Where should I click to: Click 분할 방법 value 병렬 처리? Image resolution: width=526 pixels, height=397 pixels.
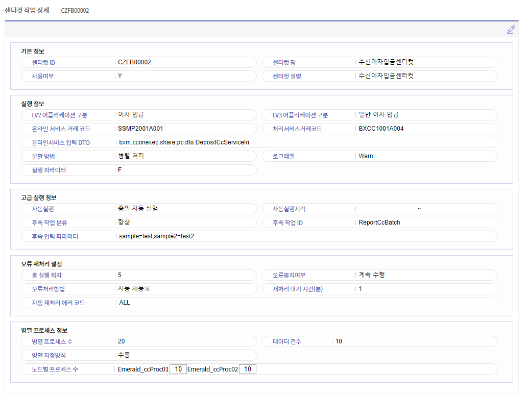(131, 156)
